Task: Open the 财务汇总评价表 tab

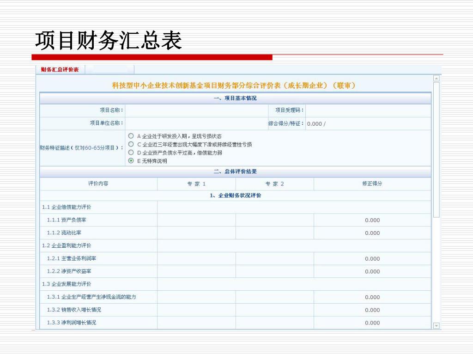Action: tap(60, 69)
